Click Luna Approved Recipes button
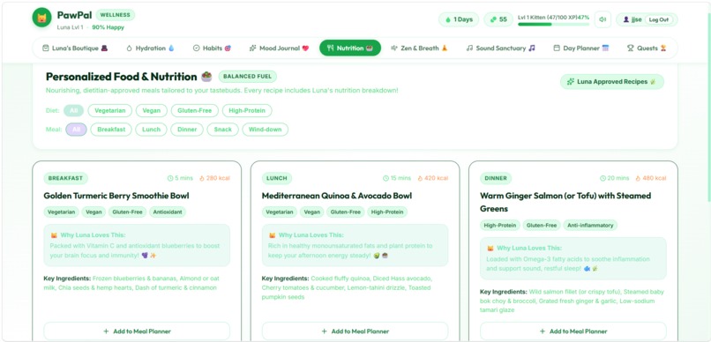The image size is (711, 342). 612,82
